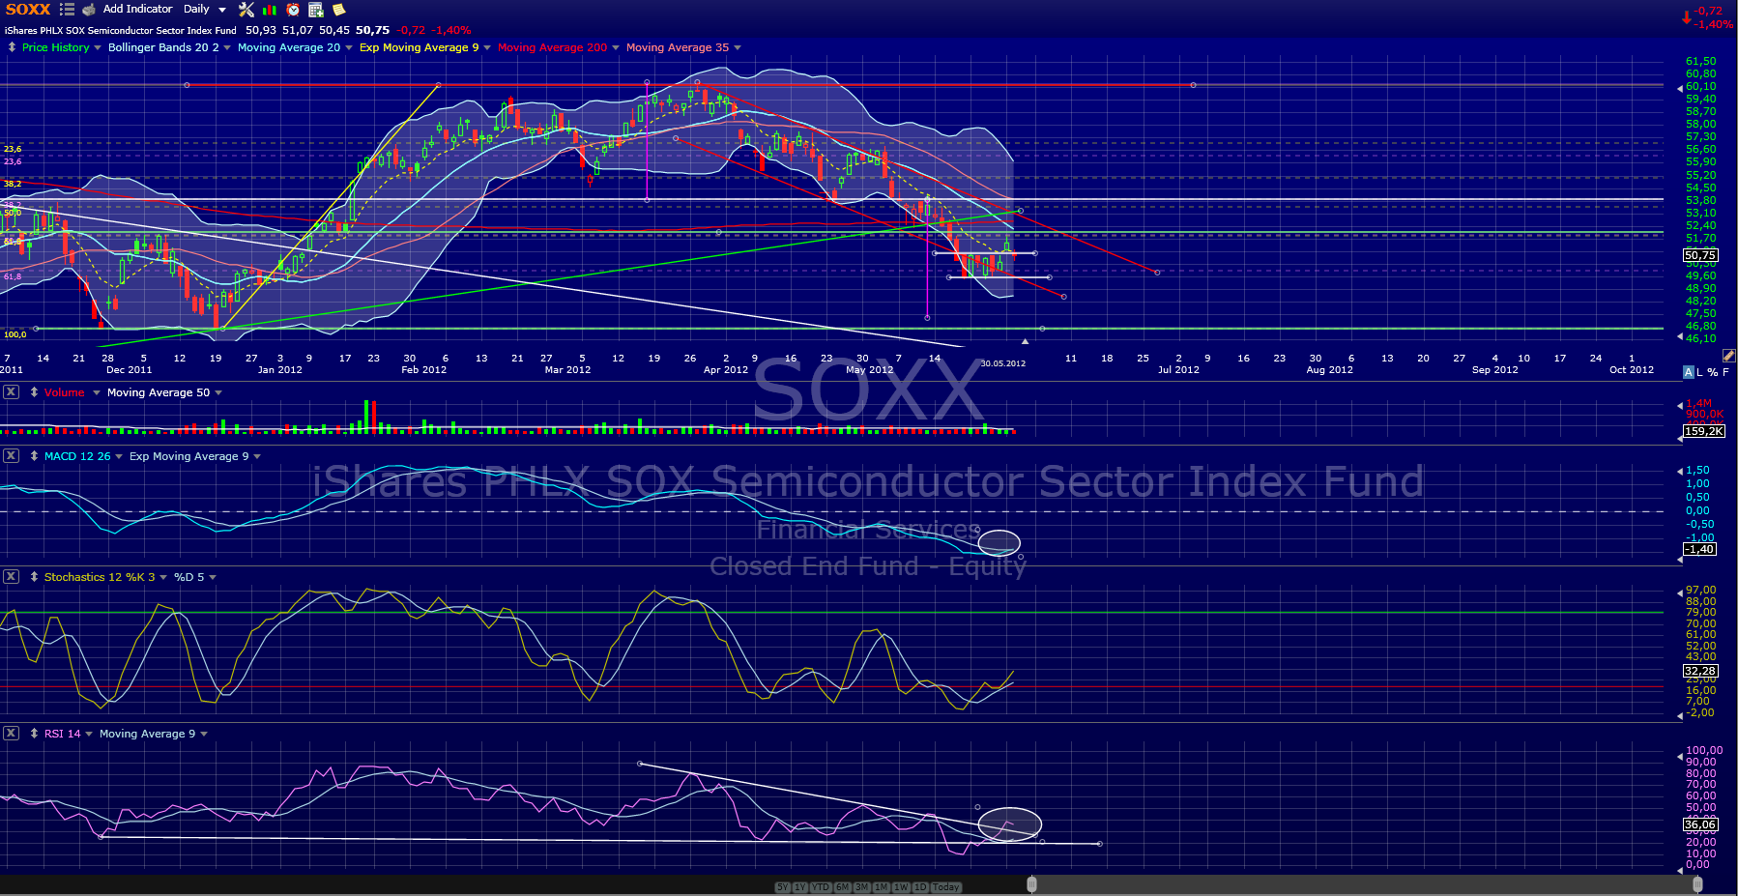Screen dimensions: 1738x896
Task: Select the 5Y time range
Action: point(783,887)
